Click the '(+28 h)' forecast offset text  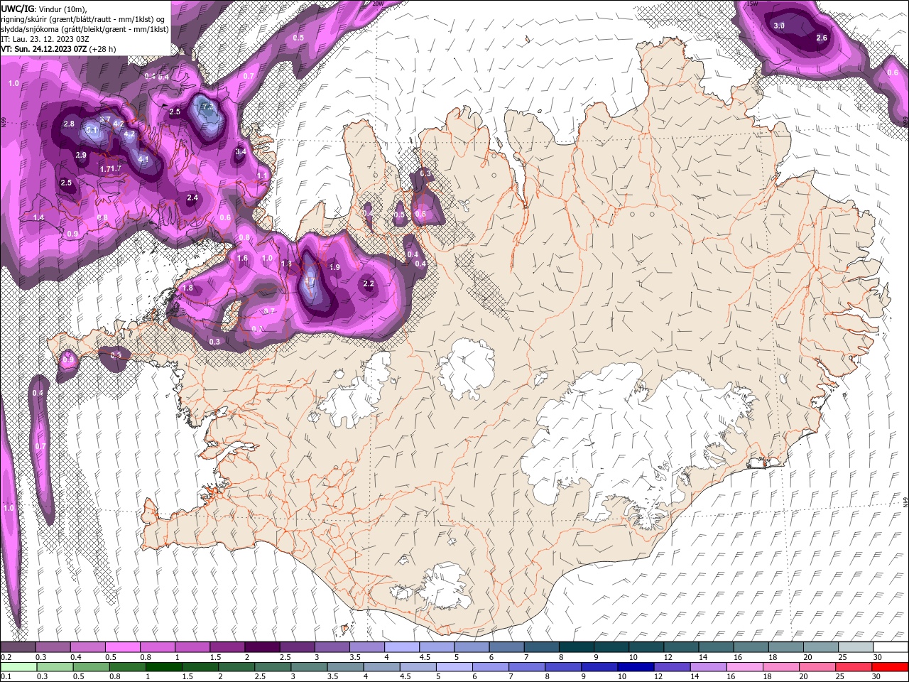[102, 49]
